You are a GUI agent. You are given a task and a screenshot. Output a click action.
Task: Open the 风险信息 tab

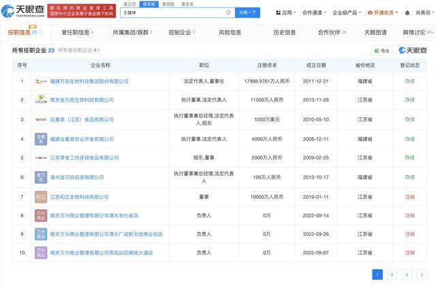tap(230, 33)
